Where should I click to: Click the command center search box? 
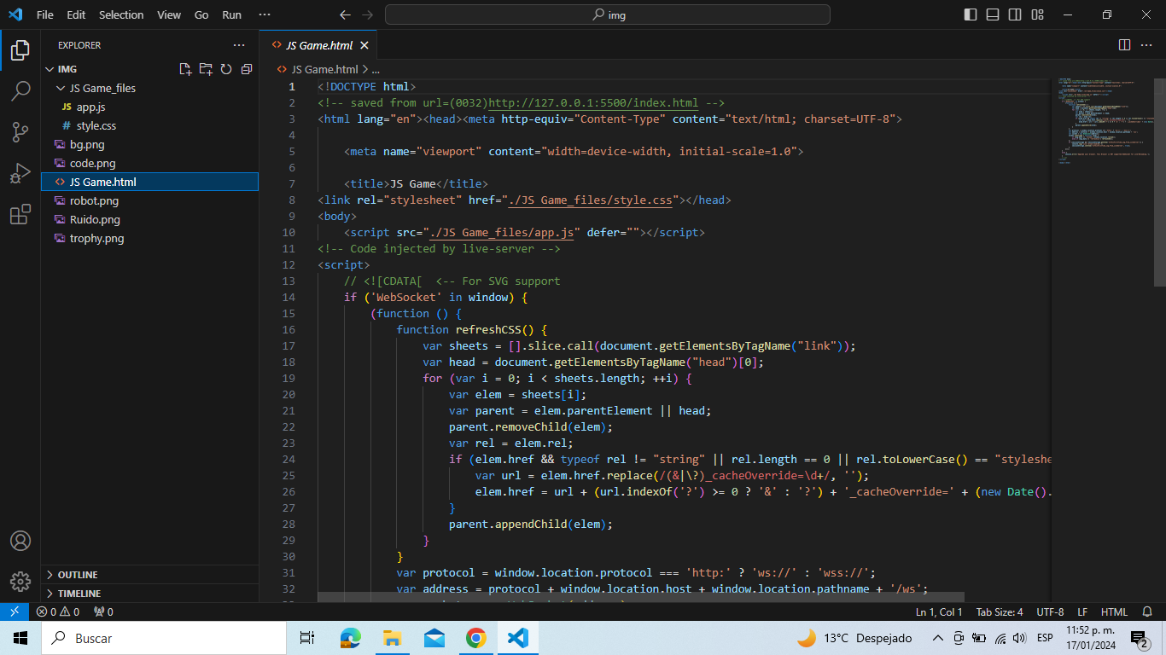607,14
